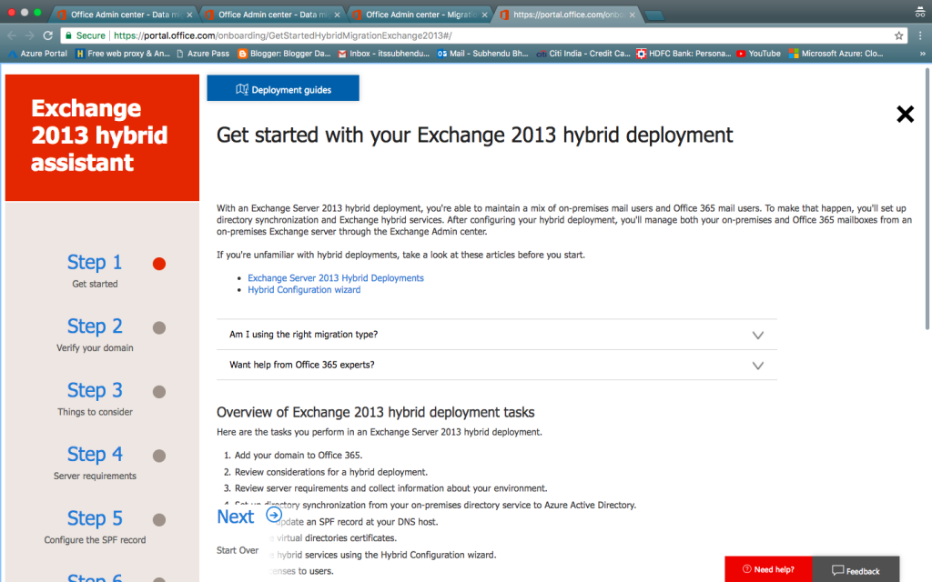
Task: Close the active portal.office.com tab
Action: pyautogui.click(x=632, y=15)
